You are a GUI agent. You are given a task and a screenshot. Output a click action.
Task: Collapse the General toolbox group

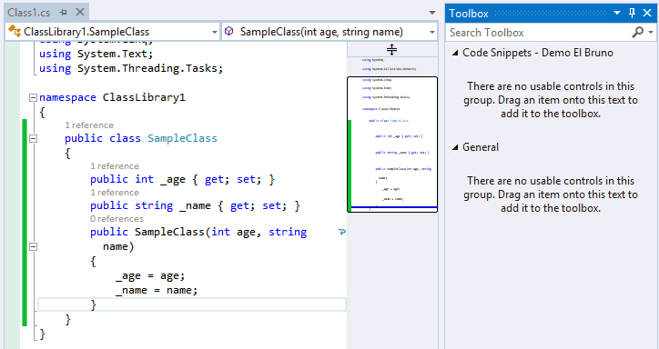[455, 147]
